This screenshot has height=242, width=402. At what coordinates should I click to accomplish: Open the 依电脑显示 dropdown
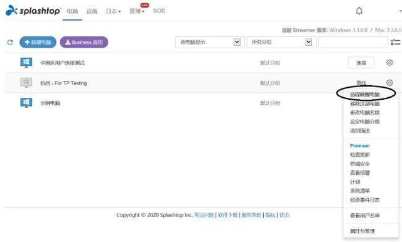pos(210,42)
